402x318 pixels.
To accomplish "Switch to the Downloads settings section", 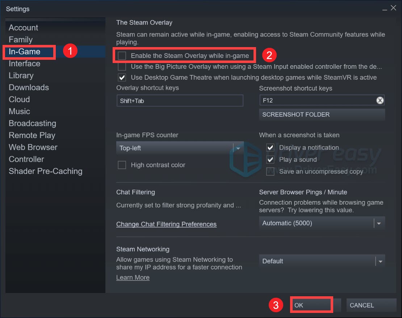I will pyautogui.click(x=29, y=88).
